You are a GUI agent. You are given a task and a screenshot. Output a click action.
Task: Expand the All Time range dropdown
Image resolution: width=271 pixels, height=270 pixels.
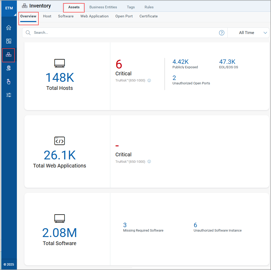(248, 33)
